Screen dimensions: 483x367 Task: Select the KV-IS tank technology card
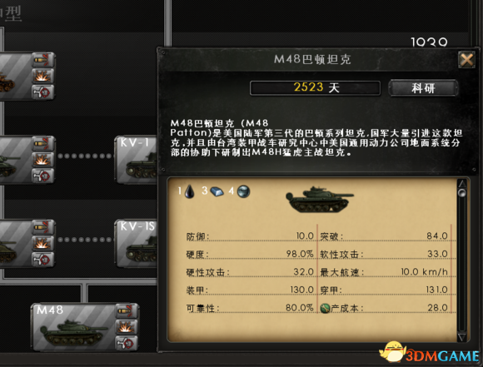[136, 243]
